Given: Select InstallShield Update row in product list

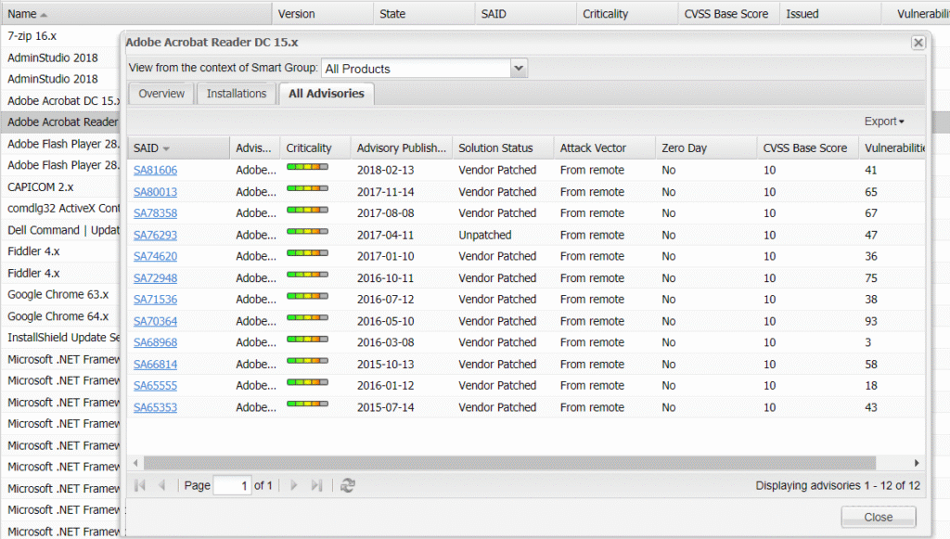Looking at the screenshot, I should 63,338.
